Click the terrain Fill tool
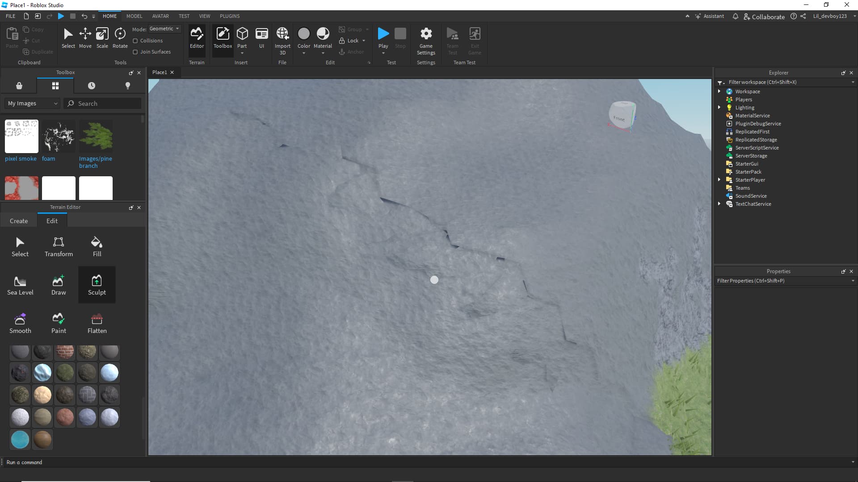The width and height of the screenshot is (858, 482). (97, 247)
